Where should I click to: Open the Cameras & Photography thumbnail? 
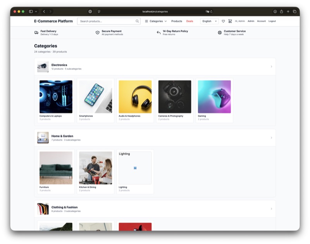[175, 97]
